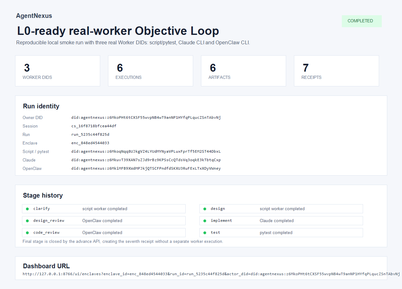Click the green dot of implement stage
This screenshot has width=402, height=289.
pyautogui.click(x=205, y=221)
